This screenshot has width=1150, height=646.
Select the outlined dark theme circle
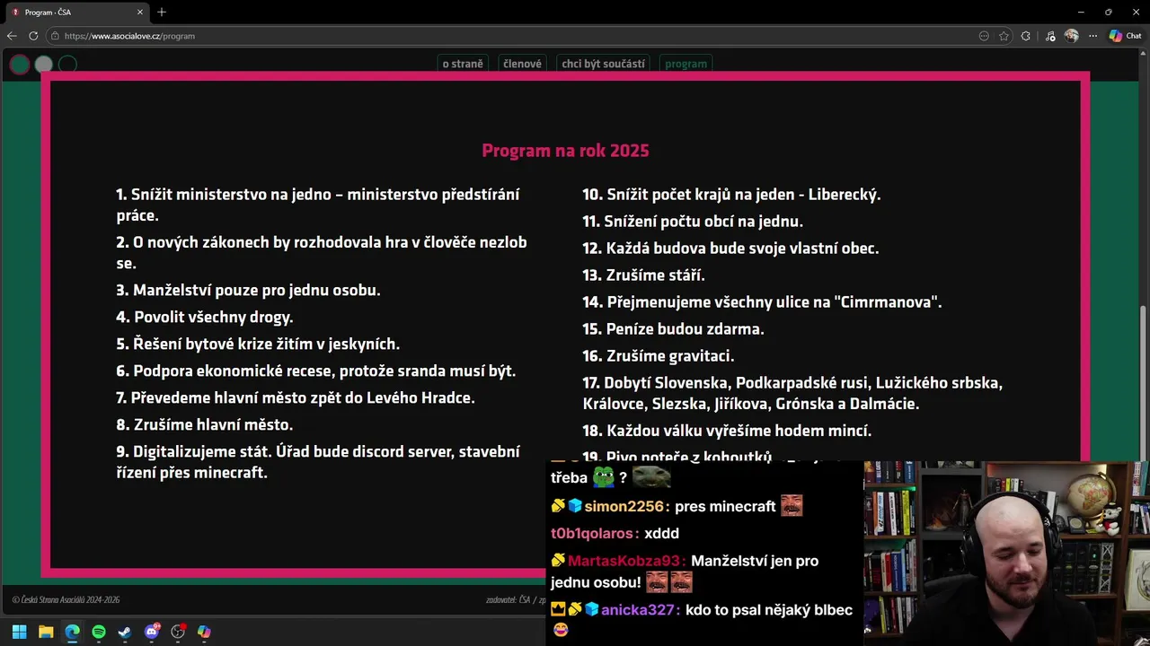pyautogui.click(x=67, y=65)
